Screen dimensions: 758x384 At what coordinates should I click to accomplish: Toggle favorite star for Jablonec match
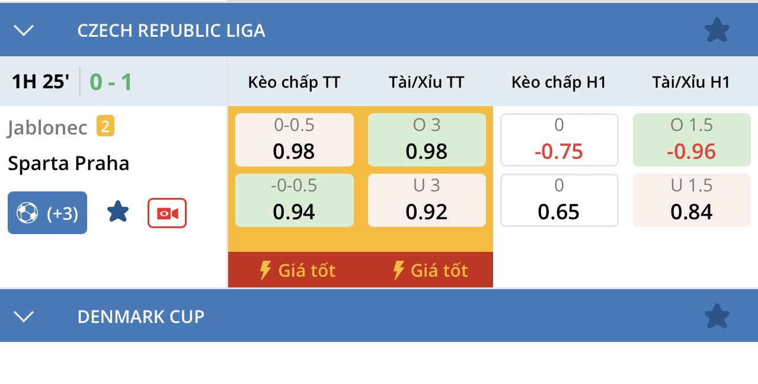(x=118, y=212)
